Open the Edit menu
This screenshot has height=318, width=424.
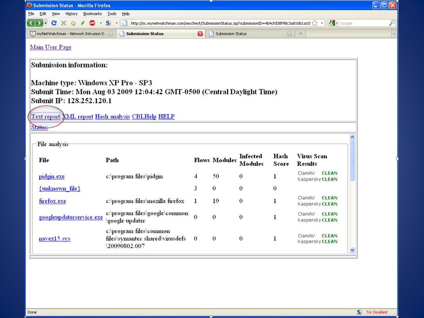click(x=43, y=14)
